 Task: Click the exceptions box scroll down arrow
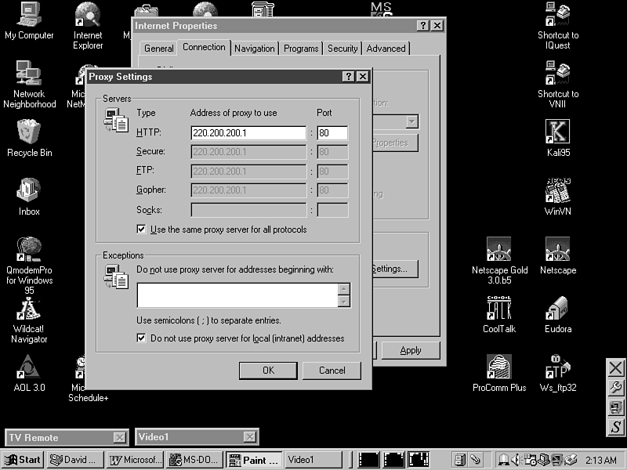tap(344, 302)
